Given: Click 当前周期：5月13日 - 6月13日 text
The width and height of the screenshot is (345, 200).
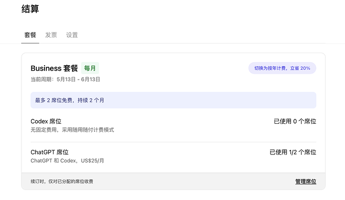Looking at the screenshot, I should point(65,79).
